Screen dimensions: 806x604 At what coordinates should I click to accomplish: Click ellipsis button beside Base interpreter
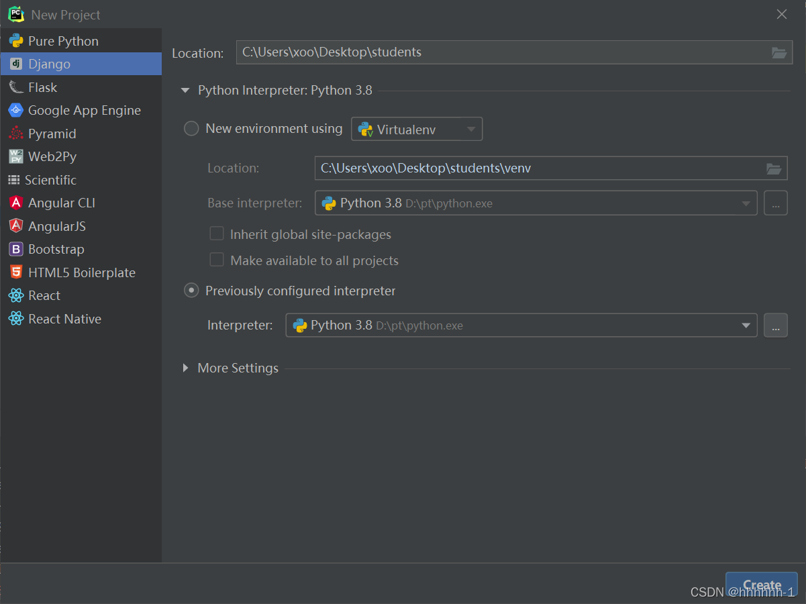coord(776,203)
